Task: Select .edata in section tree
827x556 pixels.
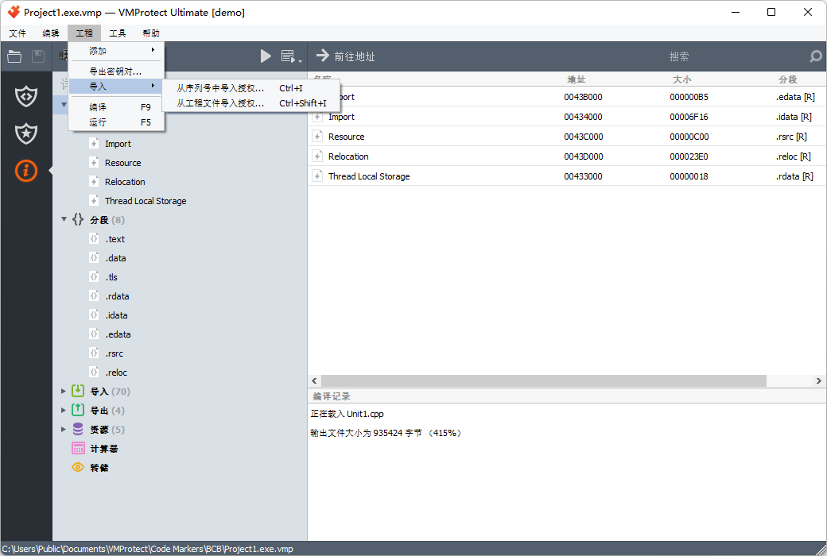Action: pyautogui.click(x=118, y=334)
